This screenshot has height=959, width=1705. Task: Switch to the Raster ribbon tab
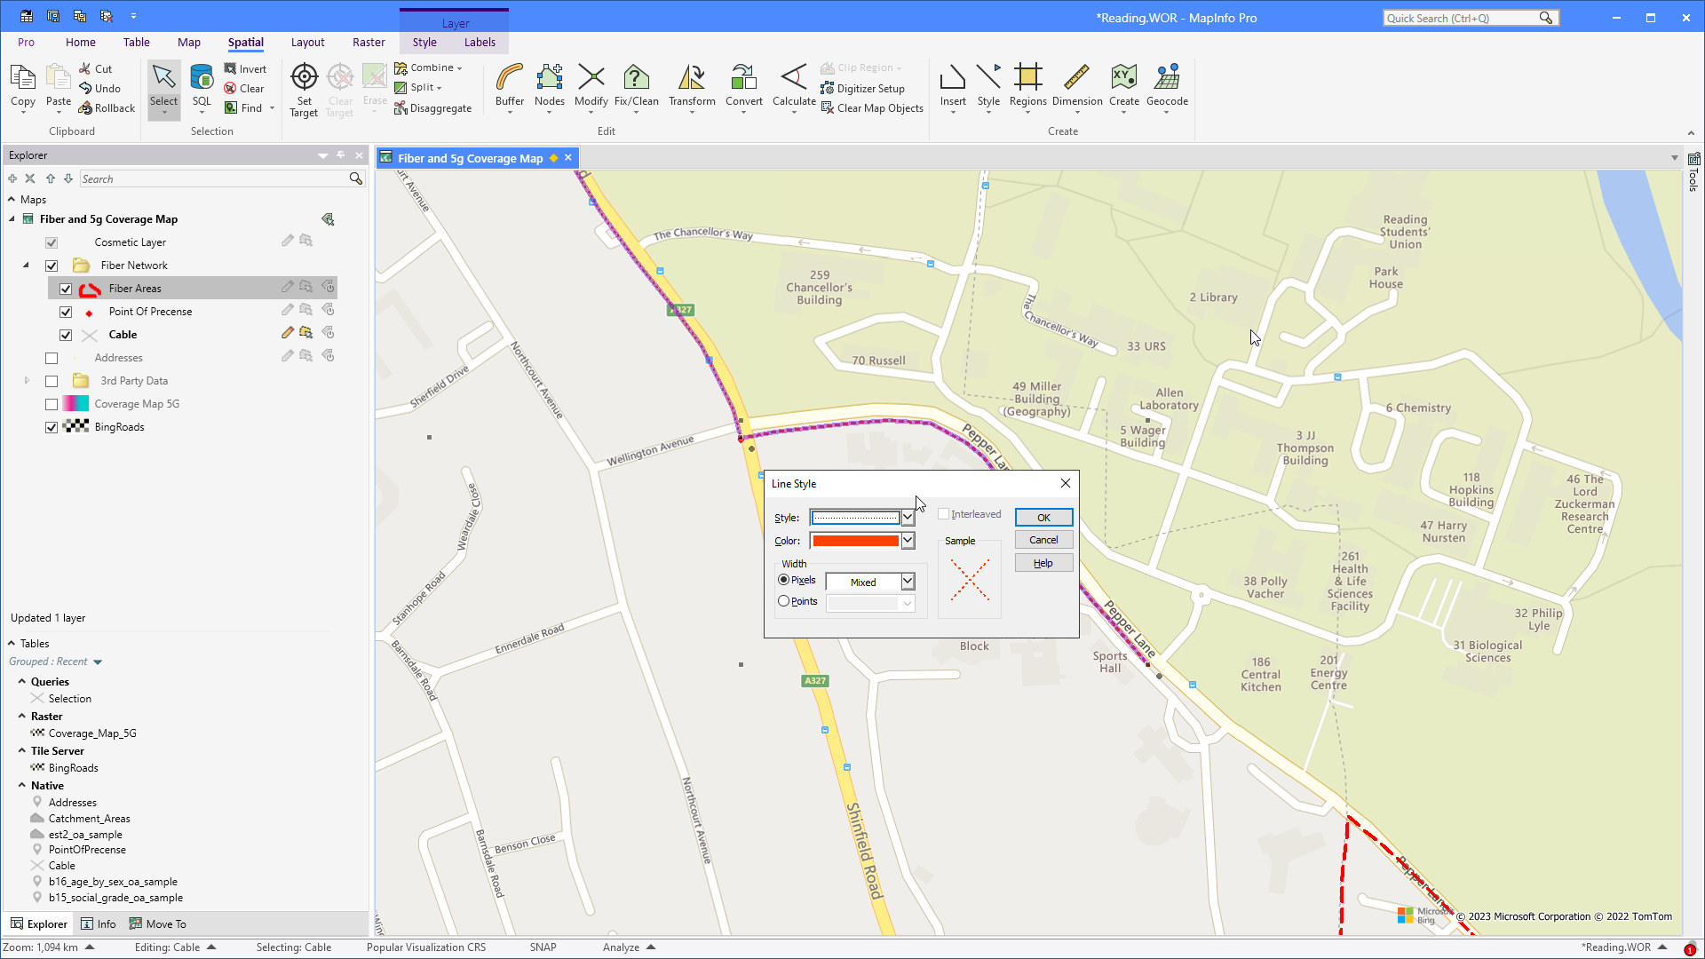click(x=369, y=42)
